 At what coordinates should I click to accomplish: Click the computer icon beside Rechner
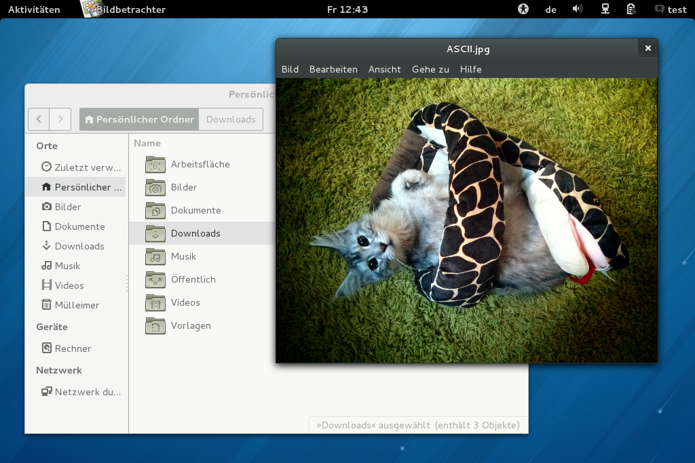coord(46,348)
